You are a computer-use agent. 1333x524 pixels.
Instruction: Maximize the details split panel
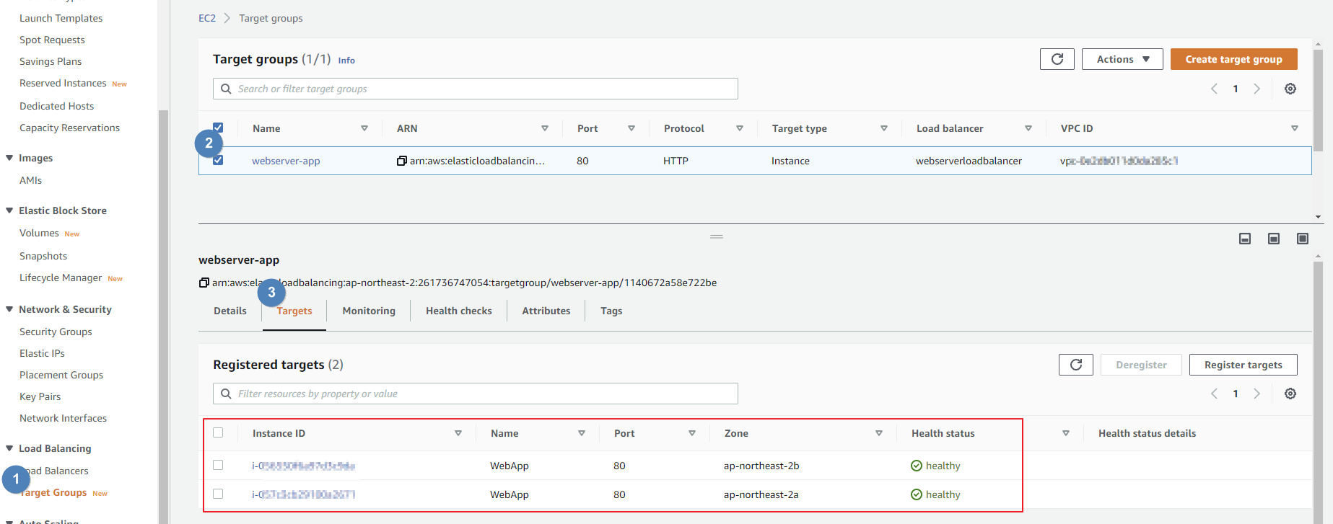(x=1303, y=239)
